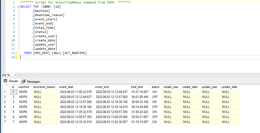This screenshot has width=260, height=133.
Task: Click [downtime_reason] in the query editor
Action: (49, 15)
